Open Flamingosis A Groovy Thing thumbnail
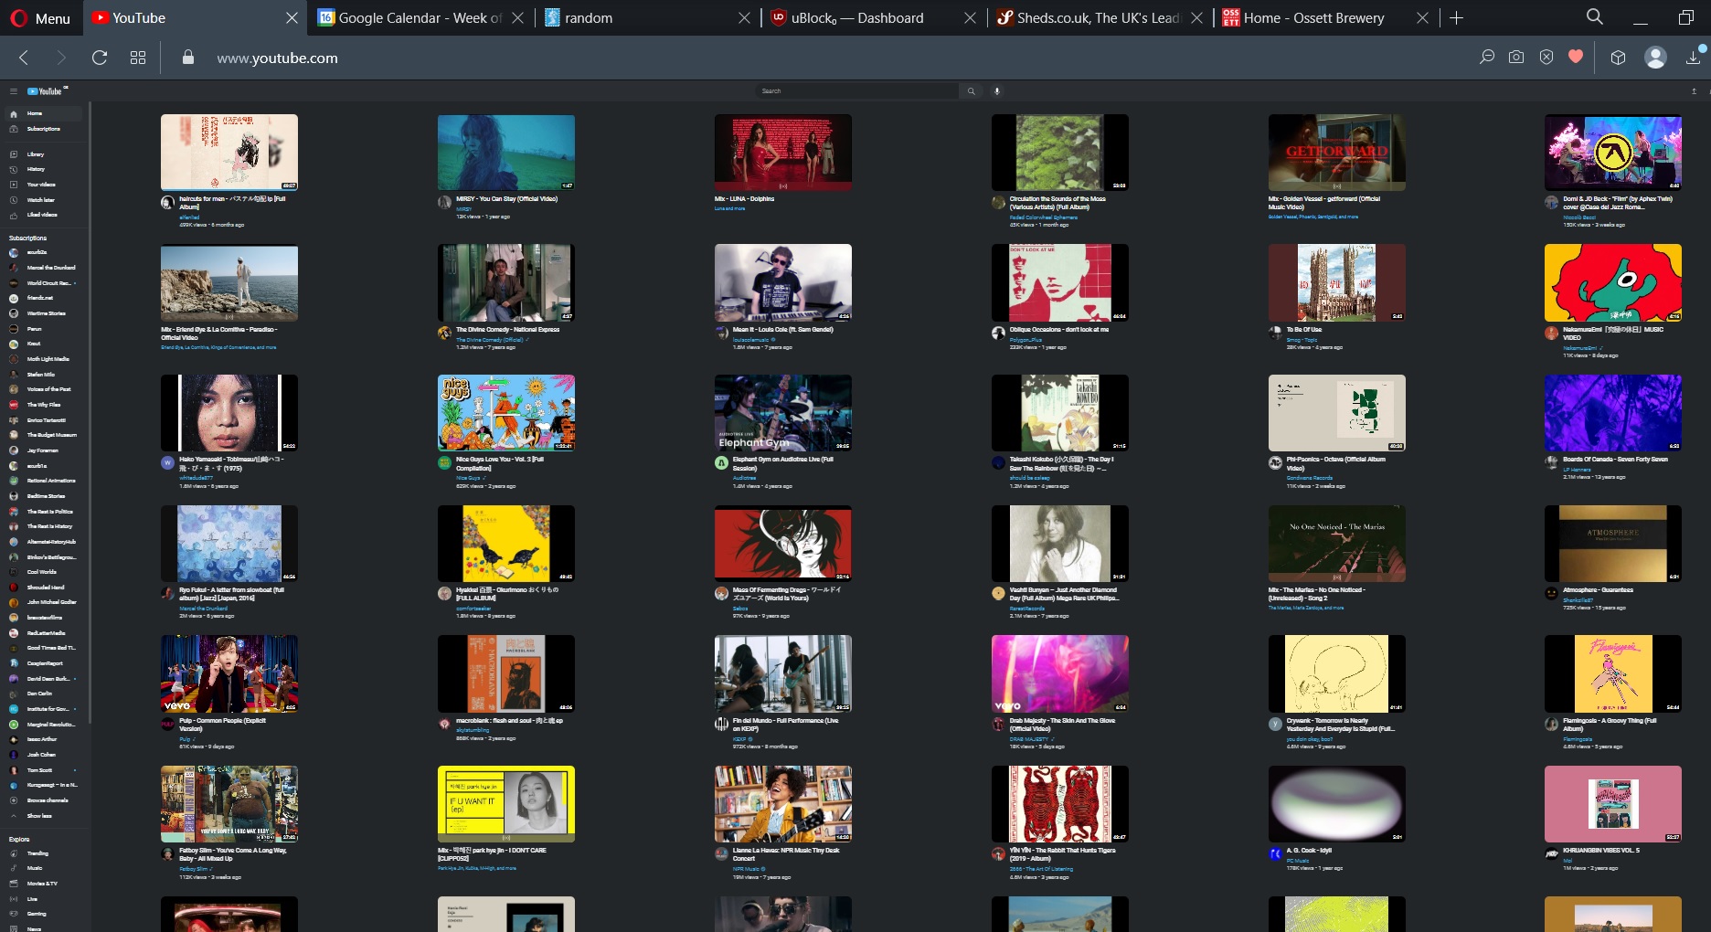The width and height of the screenshot is (1711, 932). [1613, 673]
